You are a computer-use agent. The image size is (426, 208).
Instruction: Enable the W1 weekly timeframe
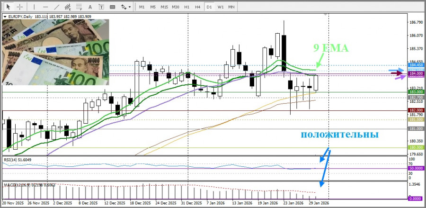click(x=221, y=7)
